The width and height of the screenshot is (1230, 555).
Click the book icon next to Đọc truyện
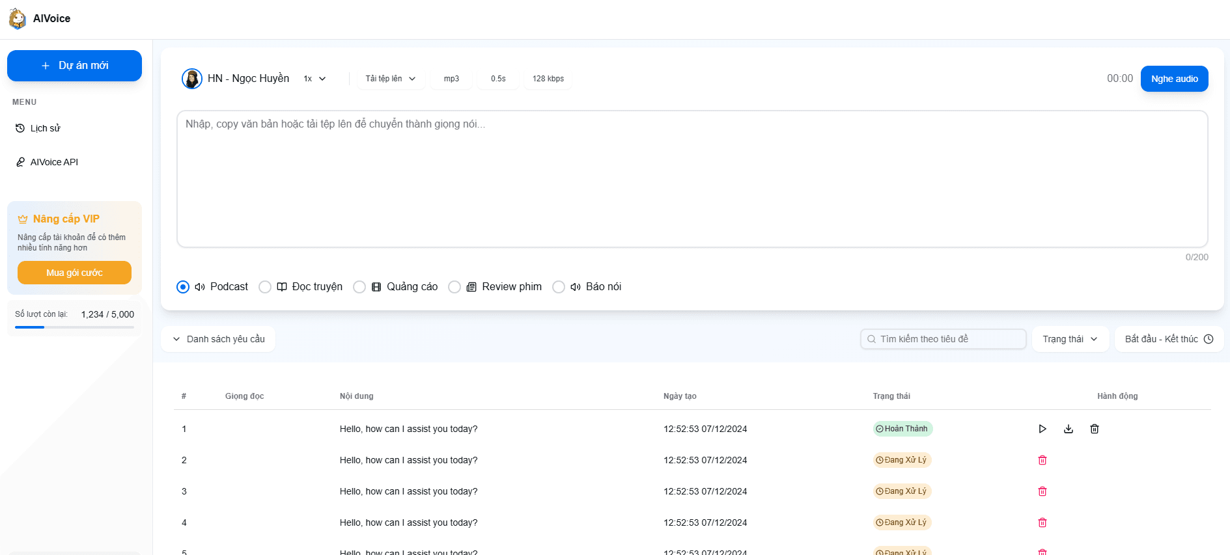(x=282, y=287)
